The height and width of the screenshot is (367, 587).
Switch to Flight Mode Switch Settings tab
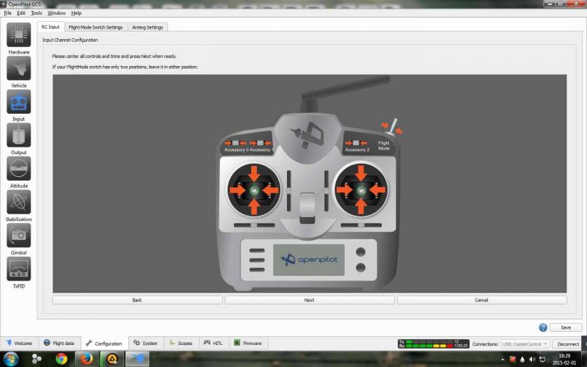coord(95,27)
